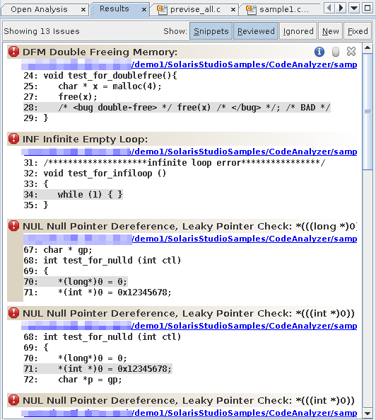Click the 'DFM Double Freeing Memory:' heading

(100, 52)
